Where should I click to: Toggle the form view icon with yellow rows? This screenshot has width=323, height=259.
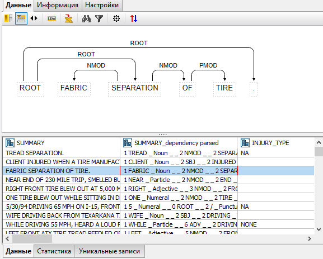[x=21, y=18]
